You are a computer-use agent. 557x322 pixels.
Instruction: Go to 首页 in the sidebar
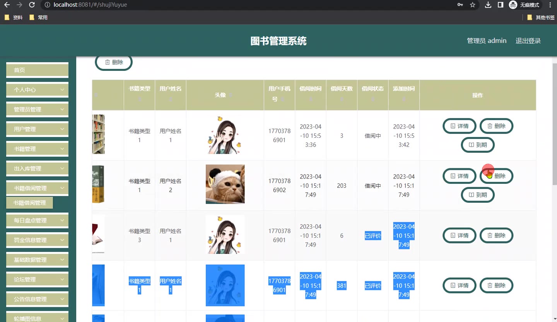pyautogui.click(x=37, y=70)
